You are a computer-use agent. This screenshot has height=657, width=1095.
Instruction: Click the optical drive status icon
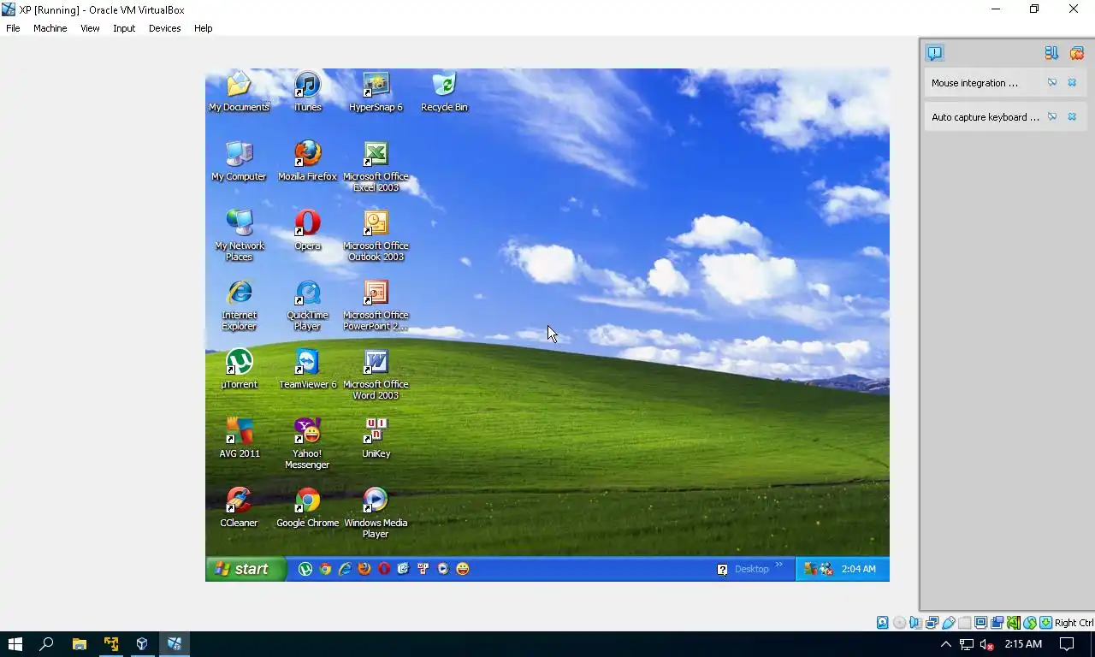tap(899, 623)
